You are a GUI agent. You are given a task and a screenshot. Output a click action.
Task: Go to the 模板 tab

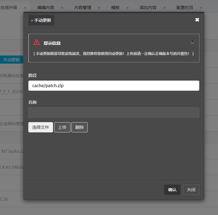(x=115, y=8)
